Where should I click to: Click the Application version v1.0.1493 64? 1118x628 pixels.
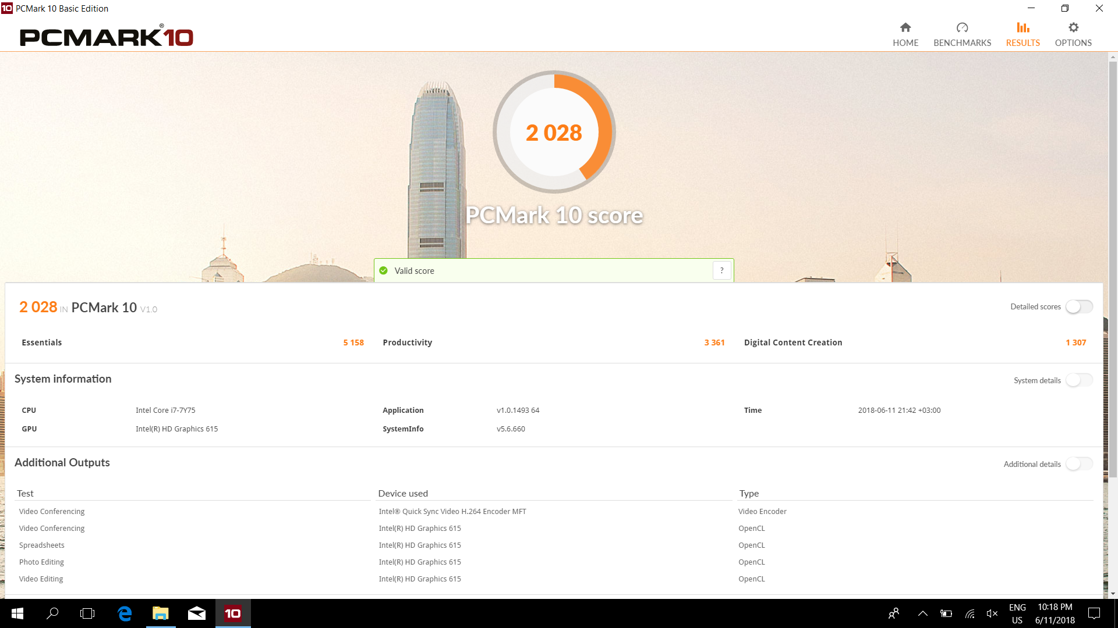point(518,410)
